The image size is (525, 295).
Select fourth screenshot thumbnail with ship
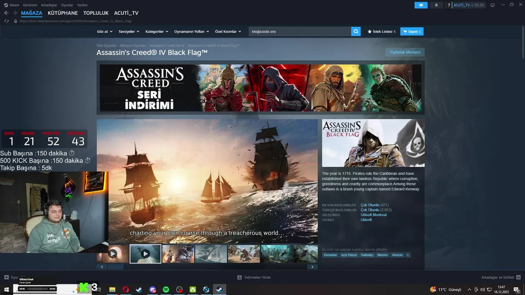pos(211,254)
